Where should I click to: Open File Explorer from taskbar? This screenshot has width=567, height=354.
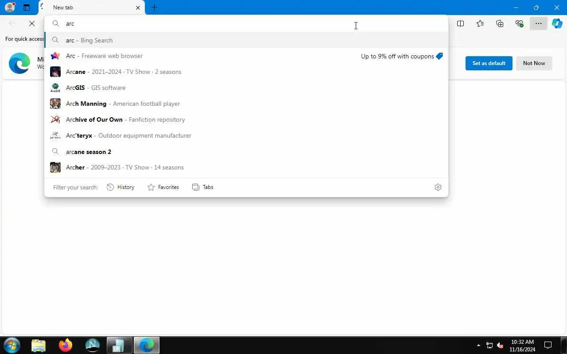click(39, 345)
